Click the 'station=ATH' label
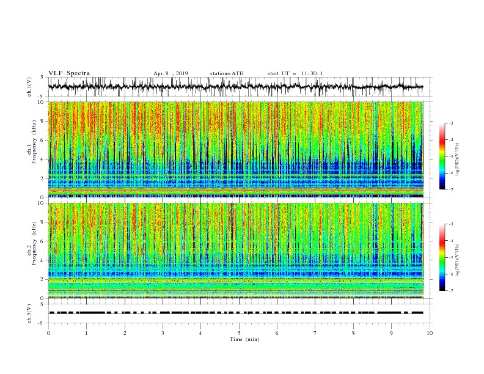 point(227,73)
